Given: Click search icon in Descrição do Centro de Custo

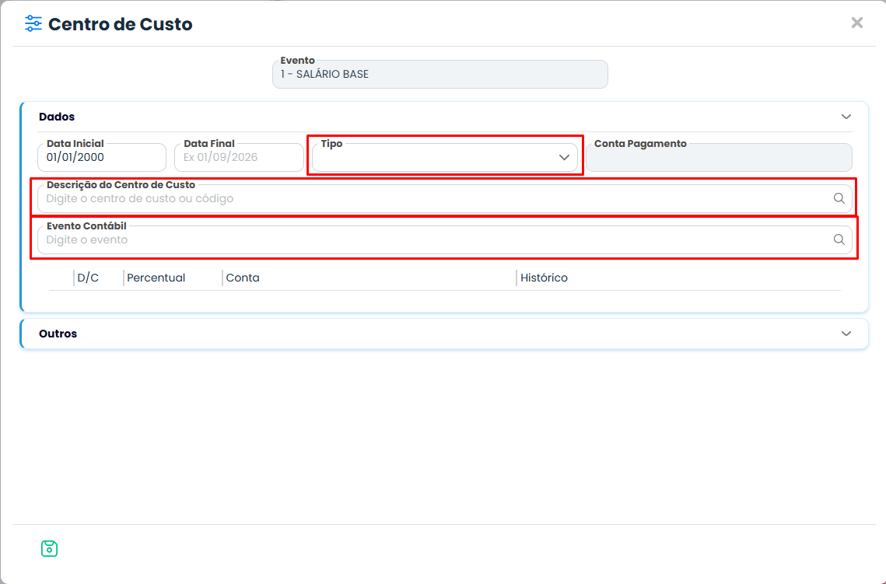Looking at the screenshot, I should click(839, 198).
